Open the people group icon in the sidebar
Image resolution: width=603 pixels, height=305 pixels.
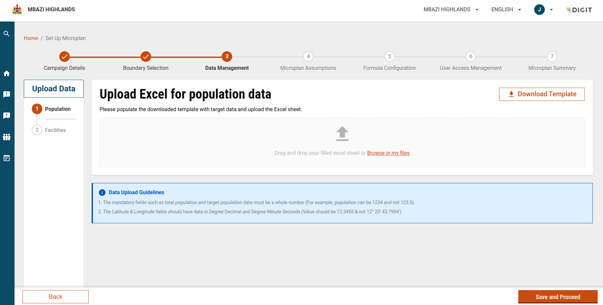(7, 137)
